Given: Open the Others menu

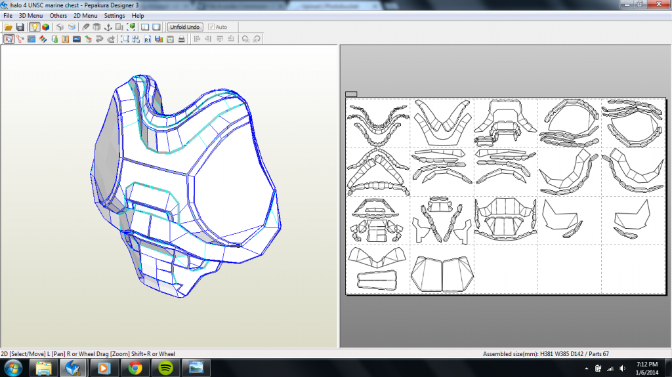Looking at the screenshot, I should (x=58, y=16).
